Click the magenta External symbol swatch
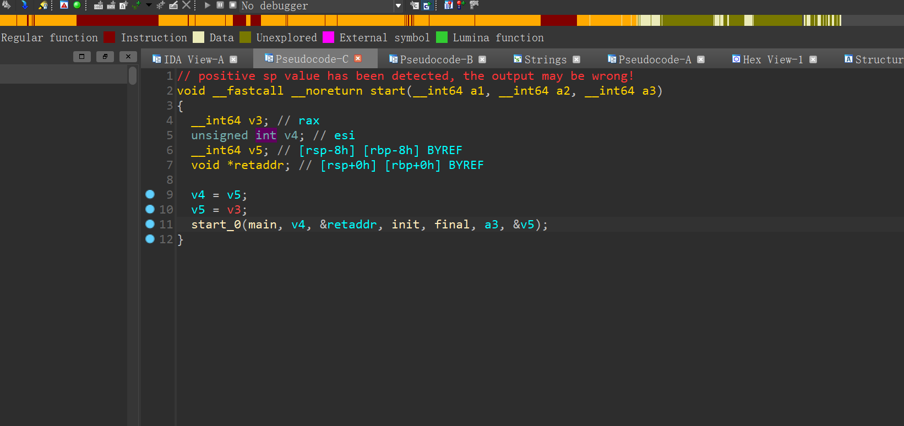Viewport: 904px width, 426px height. (x=328, y=37)
